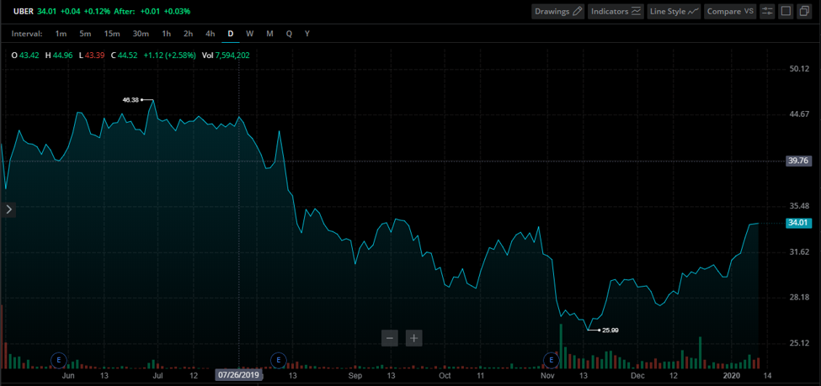Click the 2020 label on time axis
The image size is (821, 386).
click(x=731, y=376)
